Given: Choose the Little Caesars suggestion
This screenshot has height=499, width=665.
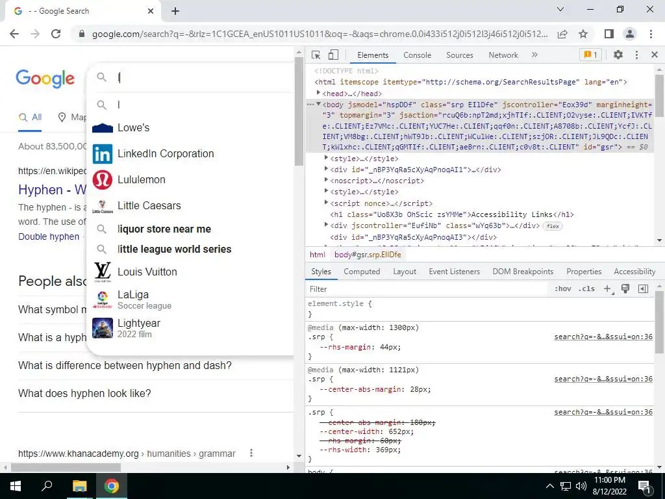Looking at the screenshot, I should point(190,205).
